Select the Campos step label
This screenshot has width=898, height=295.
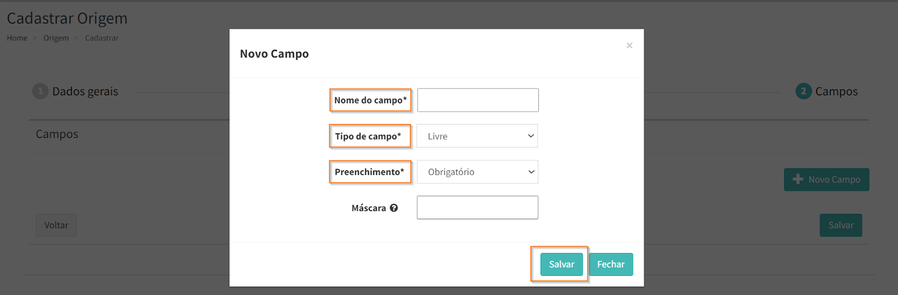click(x=836, y=91)
